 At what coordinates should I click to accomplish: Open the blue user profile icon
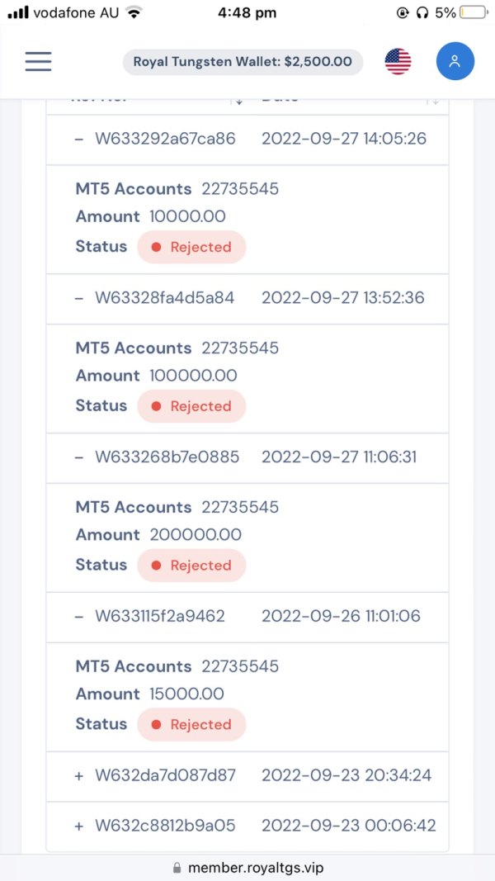[x=455, y=61]
